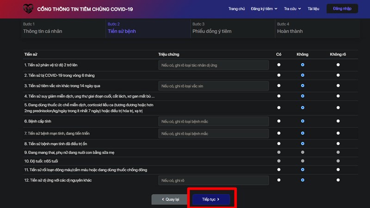Open the Trang chủ home page
Viewport: 370px width, 208px height.
(236, 9)
